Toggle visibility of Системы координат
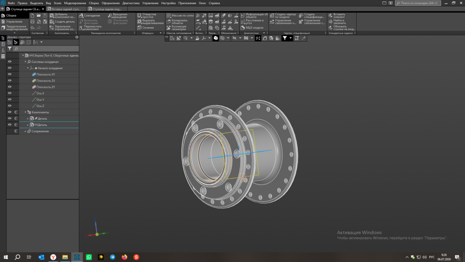 10,62
